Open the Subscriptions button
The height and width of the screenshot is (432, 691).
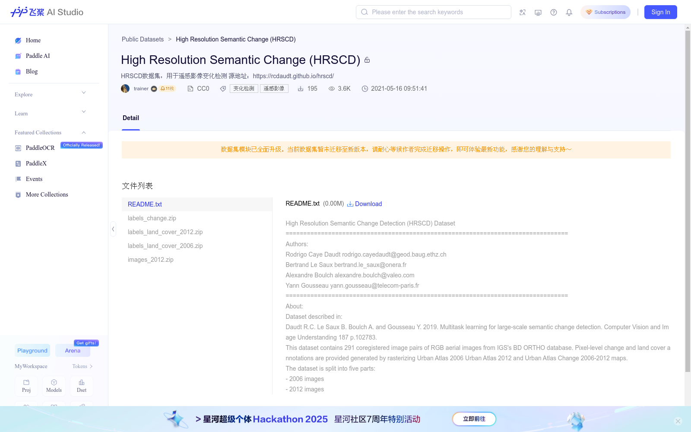click(605, 12)
